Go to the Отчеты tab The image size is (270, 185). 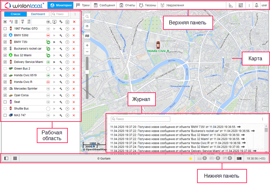127,5
